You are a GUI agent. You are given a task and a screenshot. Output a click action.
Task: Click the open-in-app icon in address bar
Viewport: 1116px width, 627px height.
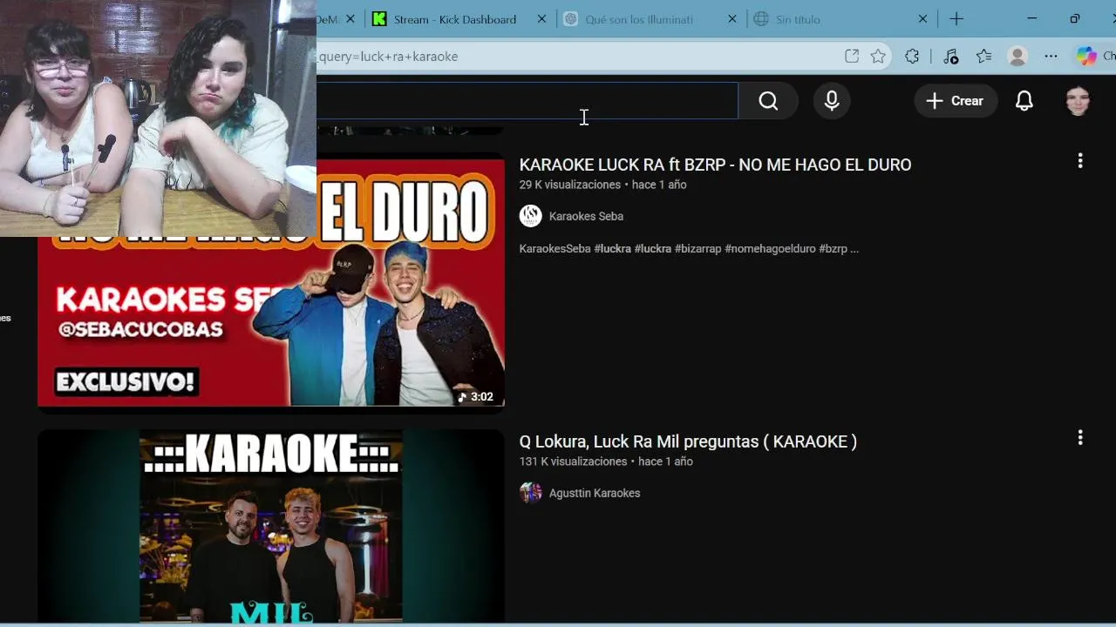coord(852,57)
